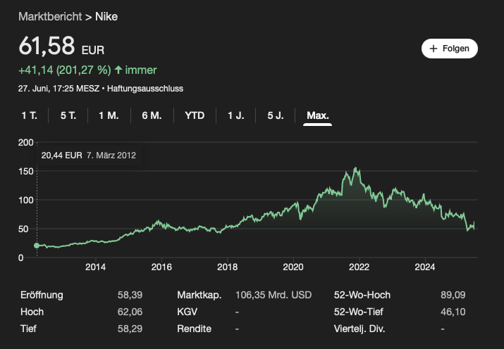The width and height of the screenshot is (504, 349).
Task: Click the change text '+41,14 (201,27 %)'
Action: tap(65, 70)
